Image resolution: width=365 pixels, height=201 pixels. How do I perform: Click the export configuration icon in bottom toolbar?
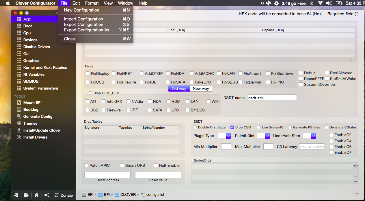(26, 195)
